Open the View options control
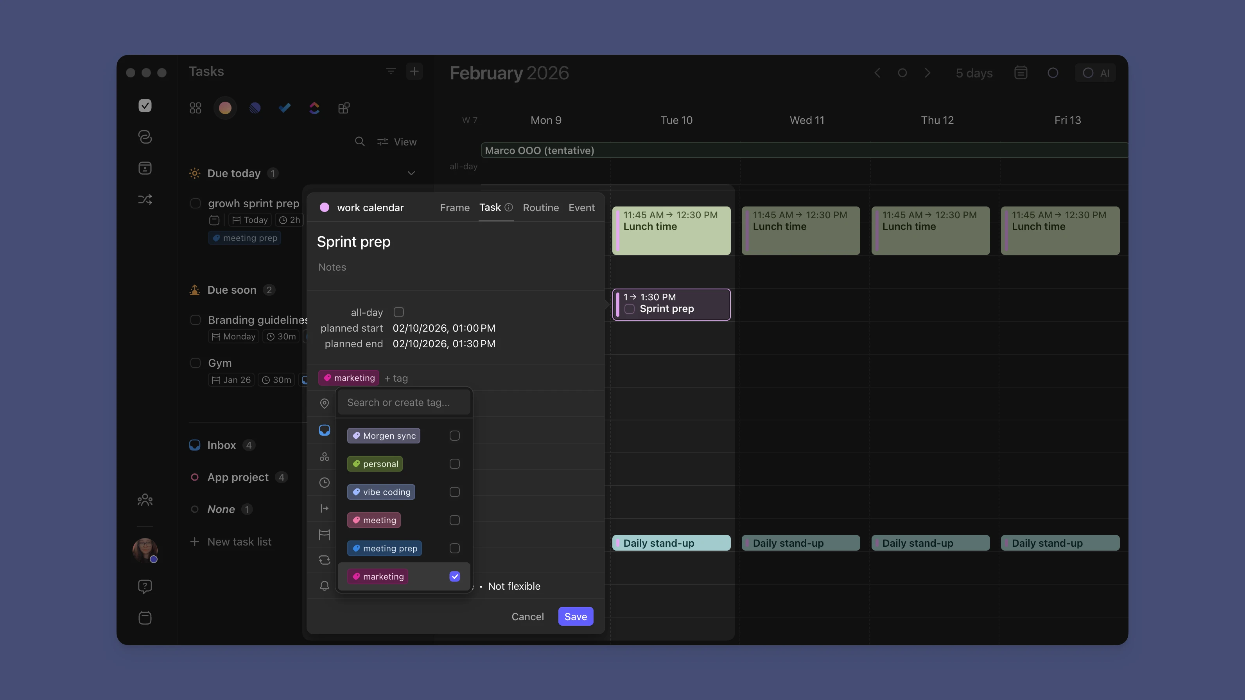 [397, 142]
